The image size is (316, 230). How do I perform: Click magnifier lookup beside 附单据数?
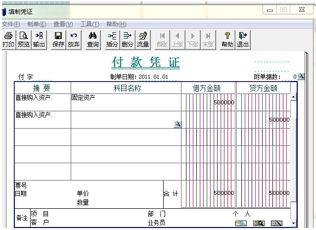coord(301,76)
